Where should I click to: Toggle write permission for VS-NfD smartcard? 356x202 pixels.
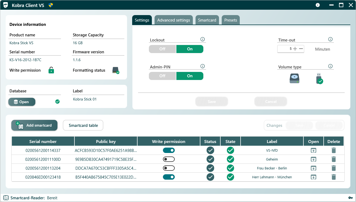pos(169,150)
